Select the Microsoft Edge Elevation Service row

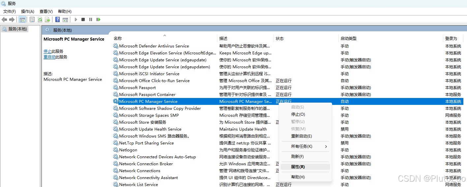288,53
